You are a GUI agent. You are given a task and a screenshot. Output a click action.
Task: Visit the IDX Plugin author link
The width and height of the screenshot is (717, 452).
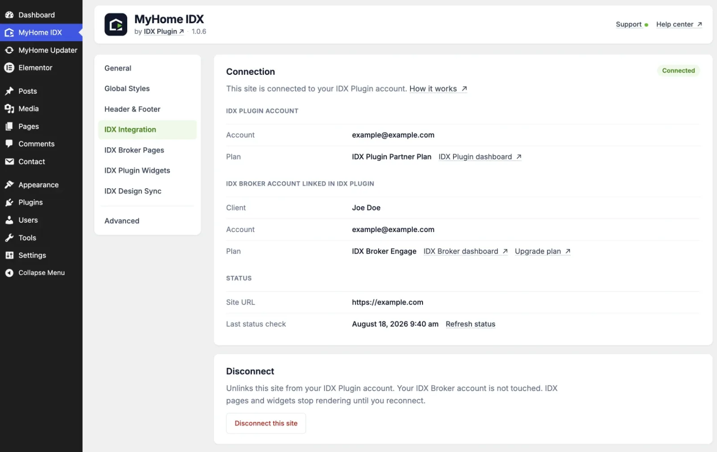(164, 31)
